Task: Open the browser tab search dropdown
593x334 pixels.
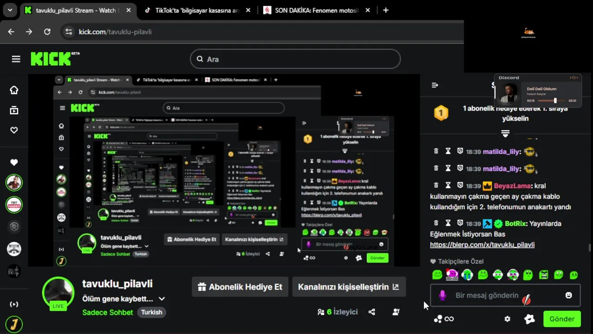Action: (10, 10)
